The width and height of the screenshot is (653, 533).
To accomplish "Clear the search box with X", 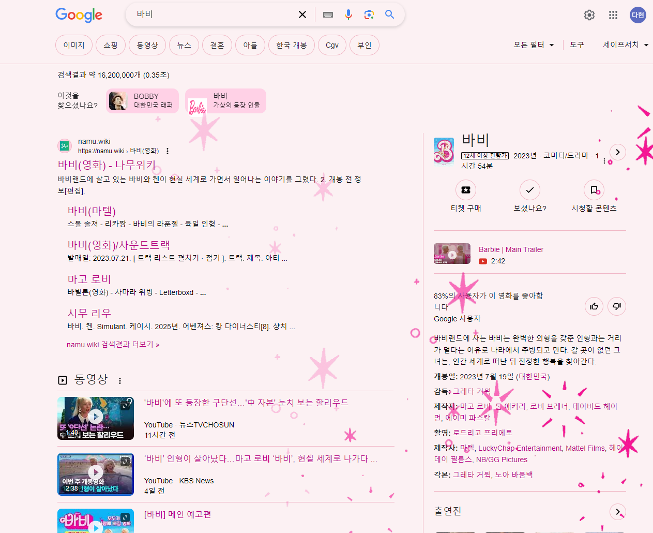I will point(302,14).
